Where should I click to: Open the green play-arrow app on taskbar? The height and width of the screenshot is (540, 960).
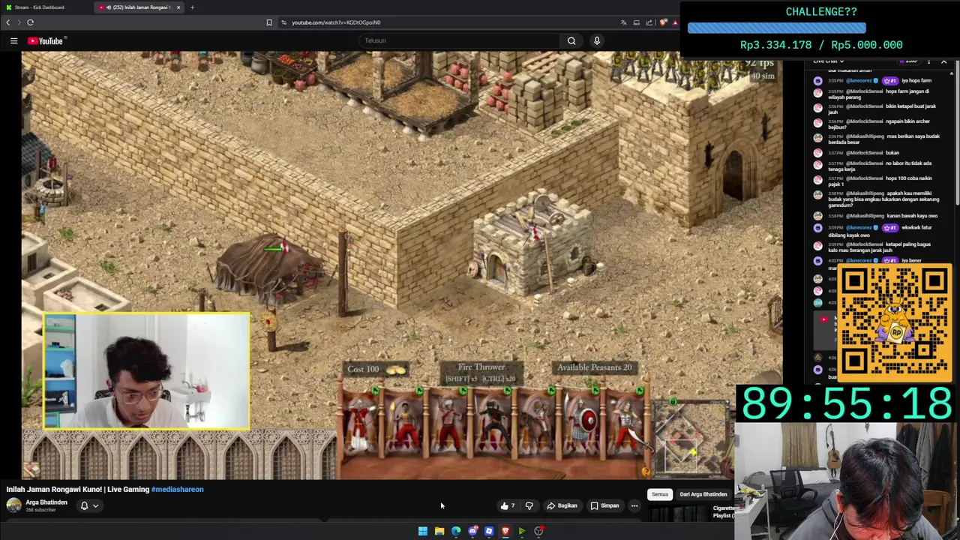[x=522, y=531]
